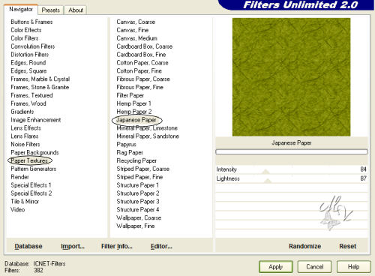Viewport: 375px width, 276px height.
Task: Adjust the Lightness slider handle
Action: coord(268,181)
